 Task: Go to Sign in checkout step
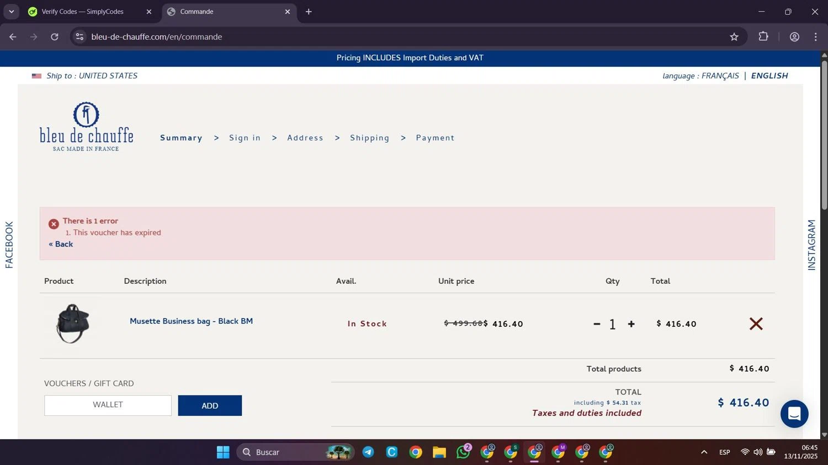[245, 138]
